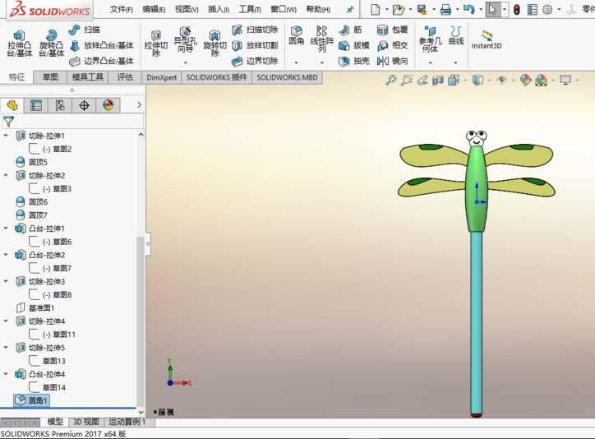The width and height of the screenshot is (595, 439).
Task: Open the Hole Wizard (异型孔向导)
Action: pyautogui.click(x=185, y=40)
